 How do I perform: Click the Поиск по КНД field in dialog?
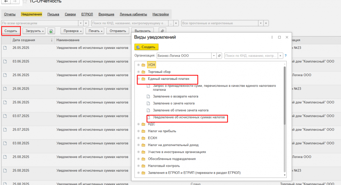[251, 56]
